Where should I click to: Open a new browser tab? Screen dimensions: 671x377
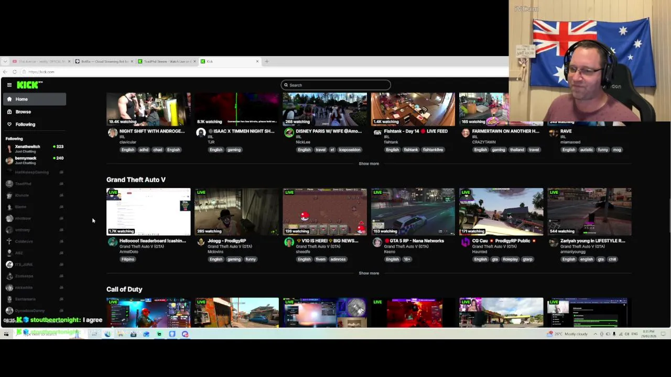tap(266, 61)
